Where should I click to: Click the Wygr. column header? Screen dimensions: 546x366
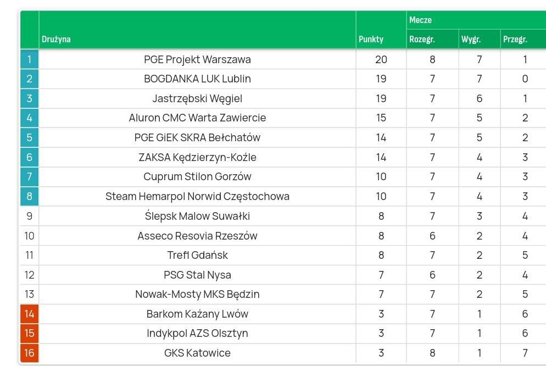coord(471,40)
